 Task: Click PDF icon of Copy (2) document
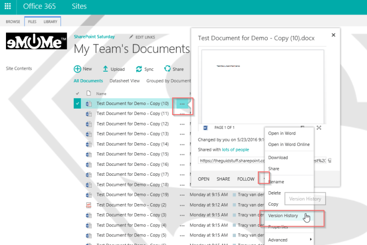tap(89, 205)
